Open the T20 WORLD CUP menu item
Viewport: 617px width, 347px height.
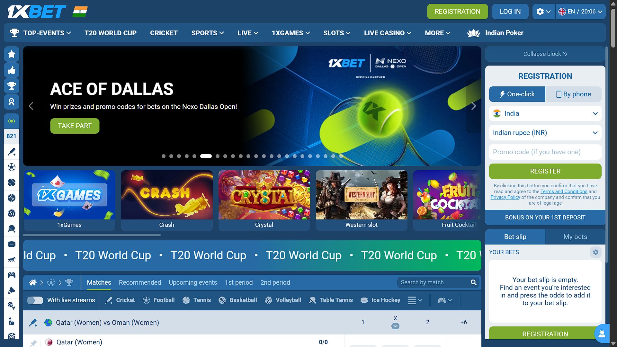pyautogui.click(x=111, y=33)
